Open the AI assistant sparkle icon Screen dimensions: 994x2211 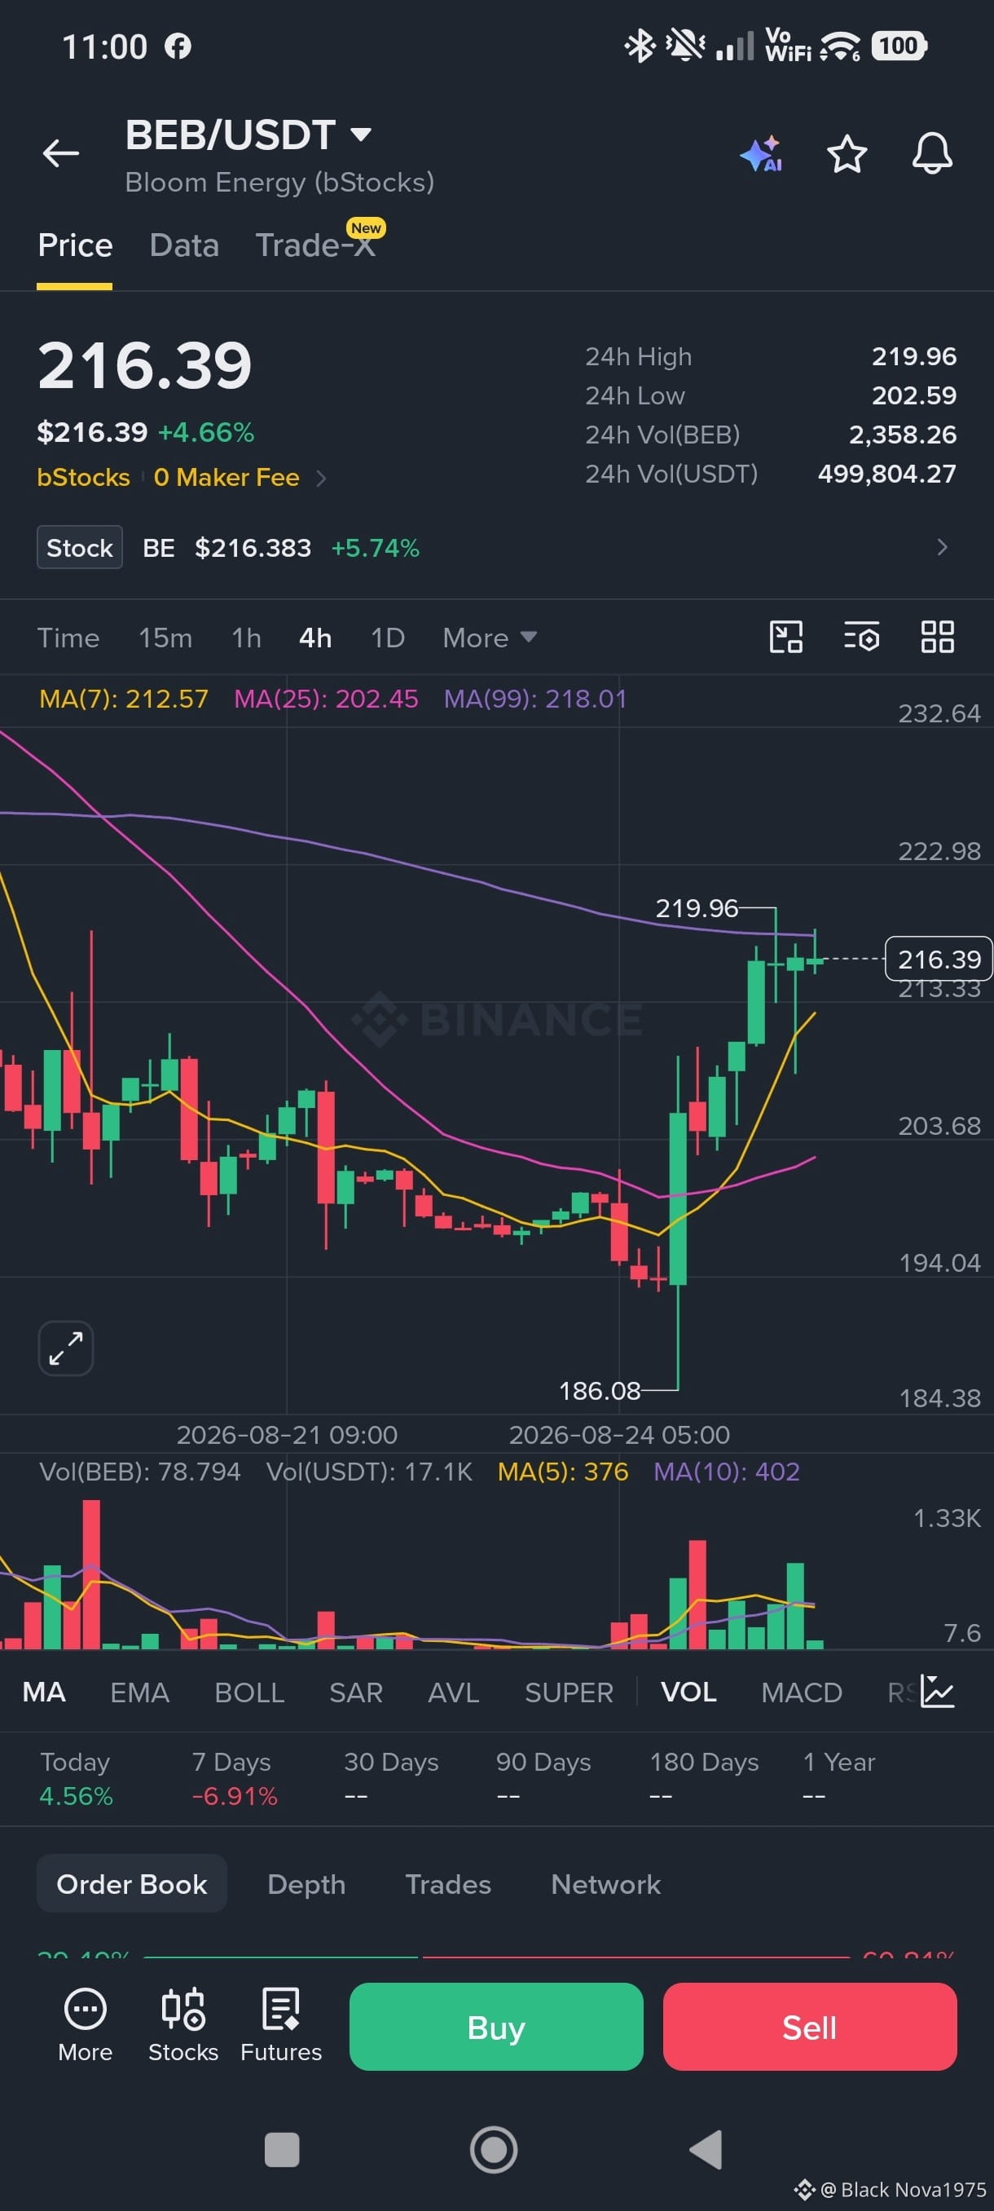pos(762,153)
